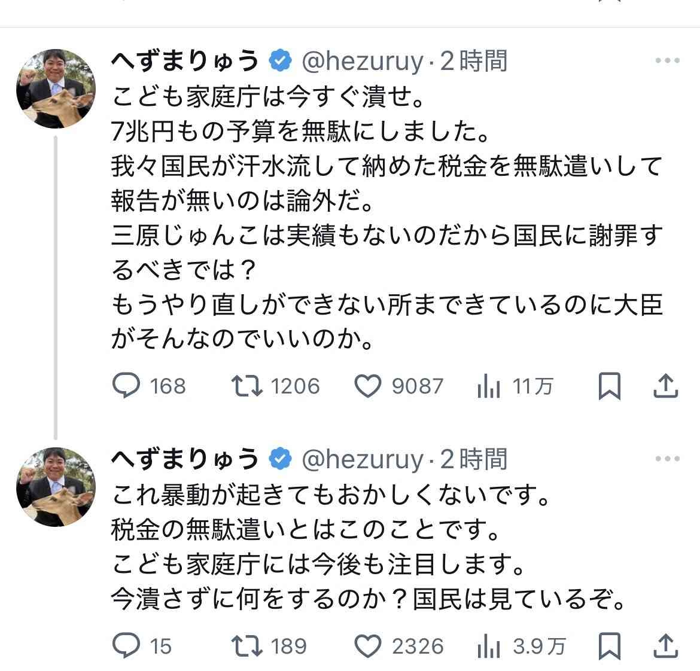
Task: Open profile picture on the second tweet
Action: coord(56,487)
